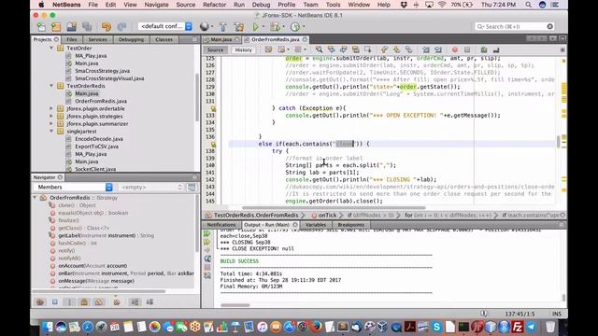Open the Notifications tab
The height and width of the screenshot is (336, 598).
[221, 225]
